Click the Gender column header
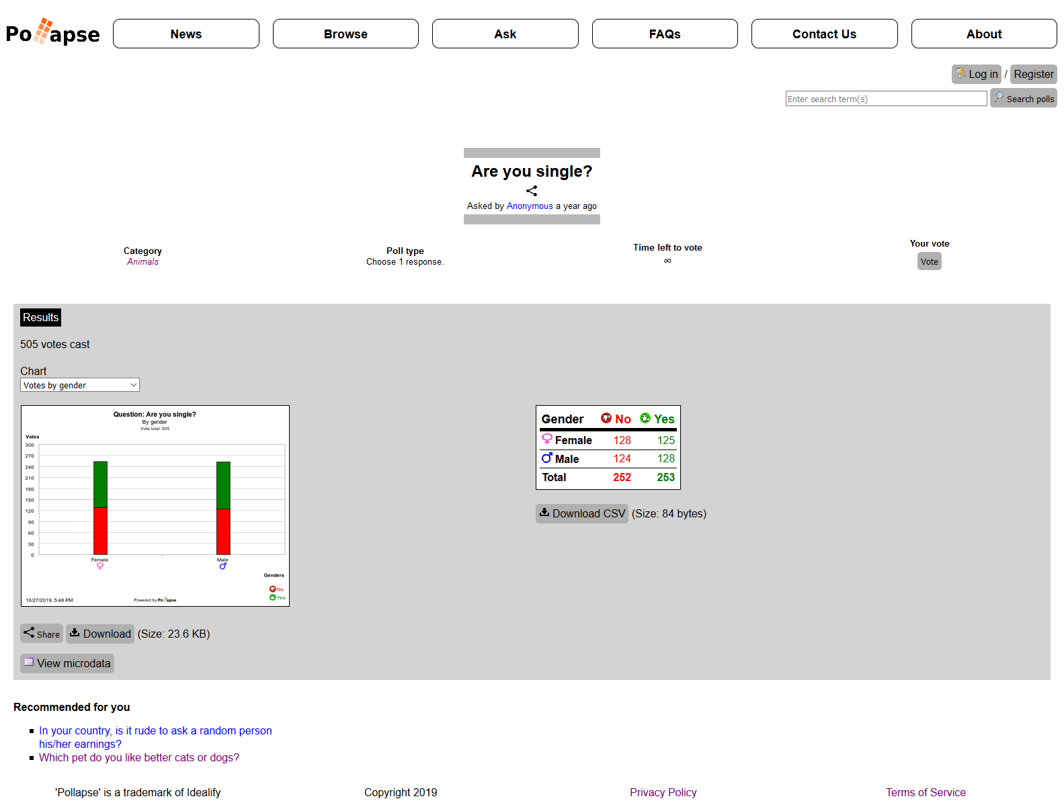The image size is (1064, 809). coord(563,419)
